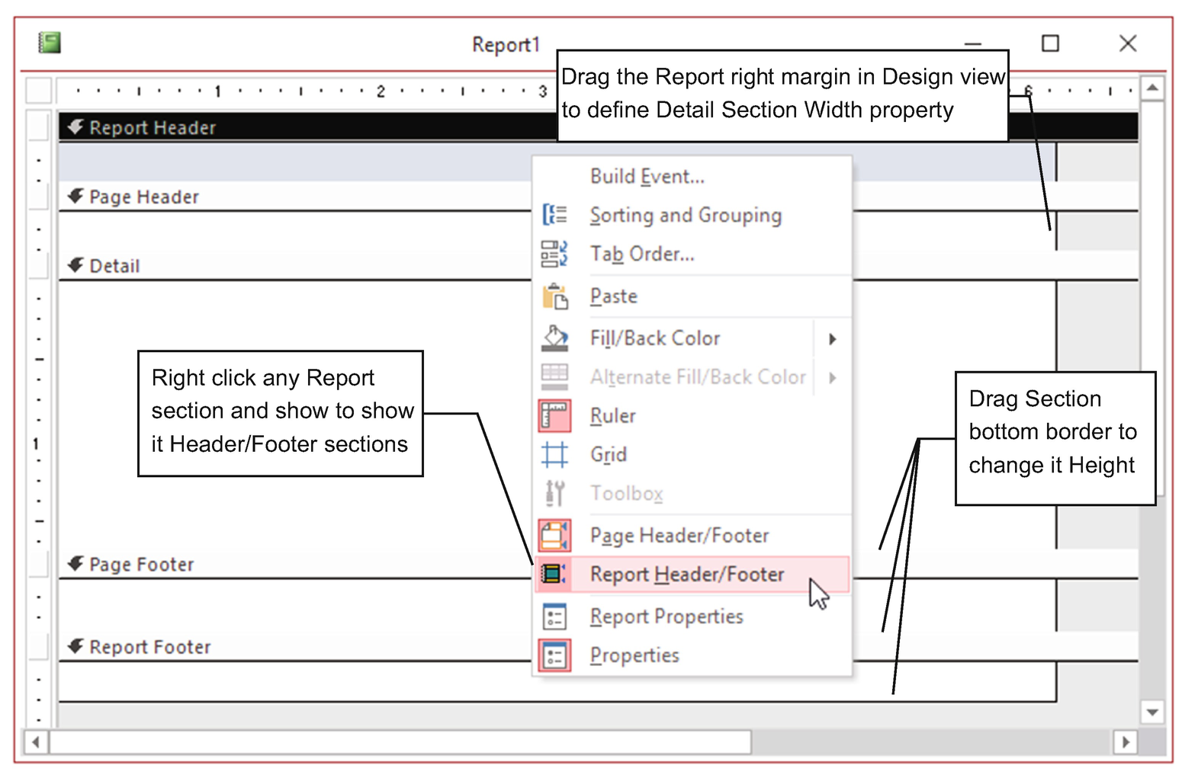Choose Build Event... from the context menu

pyautogui.click(x=691, y=176)
